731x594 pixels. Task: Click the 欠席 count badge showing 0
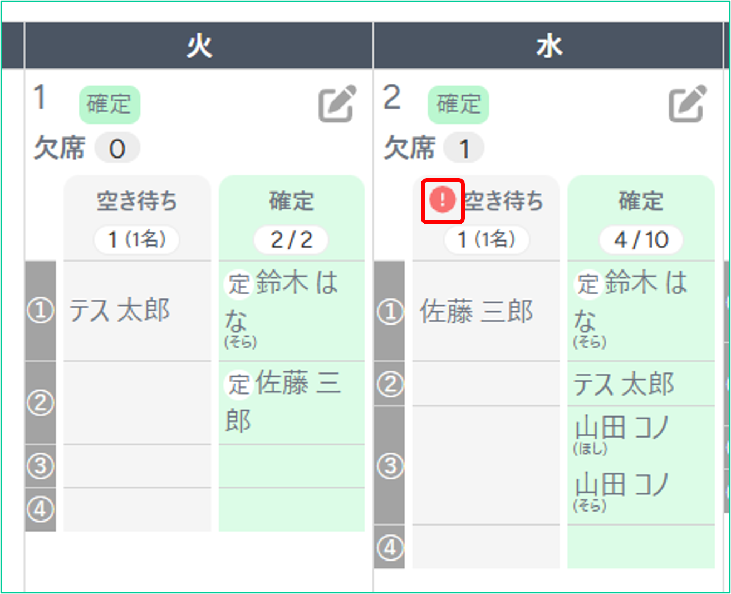[117, 149]
